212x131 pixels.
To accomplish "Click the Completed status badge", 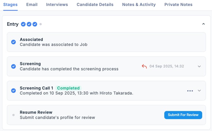I will (69, 88).
